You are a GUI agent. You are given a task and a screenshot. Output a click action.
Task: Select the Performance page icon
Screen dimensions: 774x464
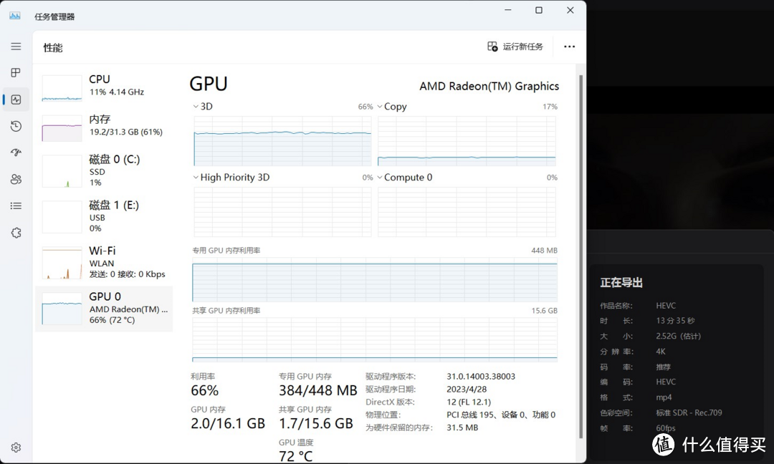(16, 100)
